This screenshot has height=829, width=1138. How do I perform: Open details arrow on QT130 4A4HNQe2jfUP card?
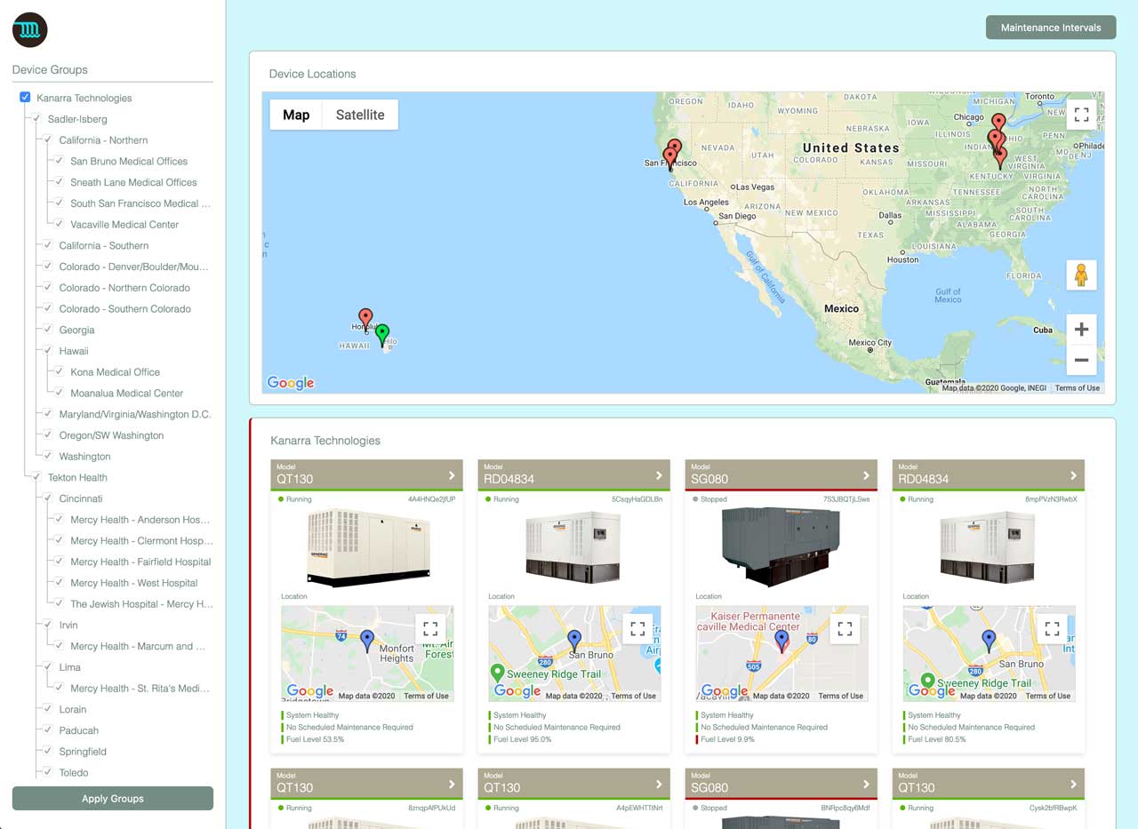tap(452, 475)
